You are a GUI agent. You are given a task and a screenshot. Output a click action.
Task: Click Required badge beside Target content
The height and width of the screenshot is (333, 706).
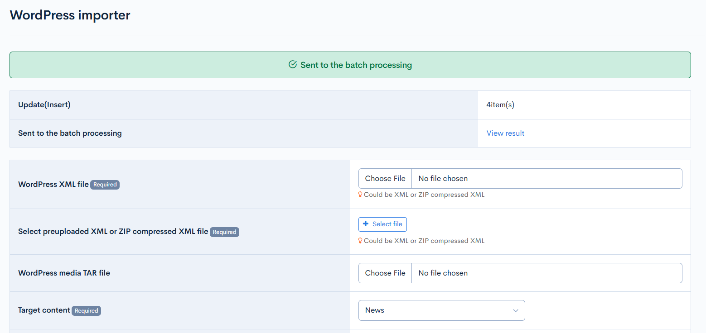[x=86, y=311]
